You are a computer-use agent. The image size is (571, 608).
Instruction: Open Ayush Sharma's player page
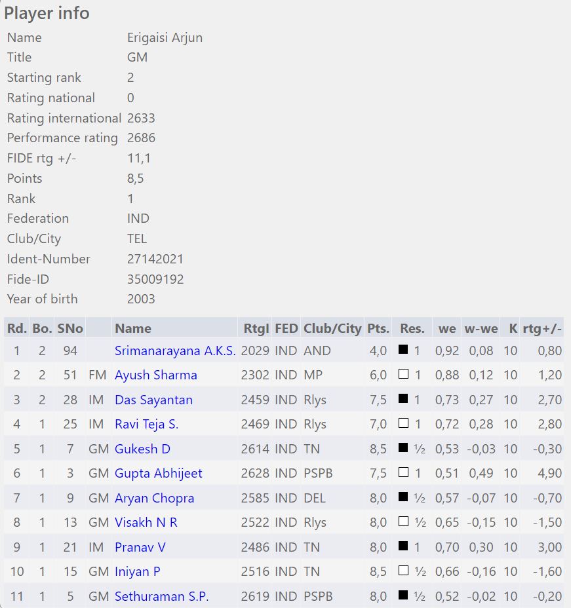pyautogui.click(x=155, y=375)
